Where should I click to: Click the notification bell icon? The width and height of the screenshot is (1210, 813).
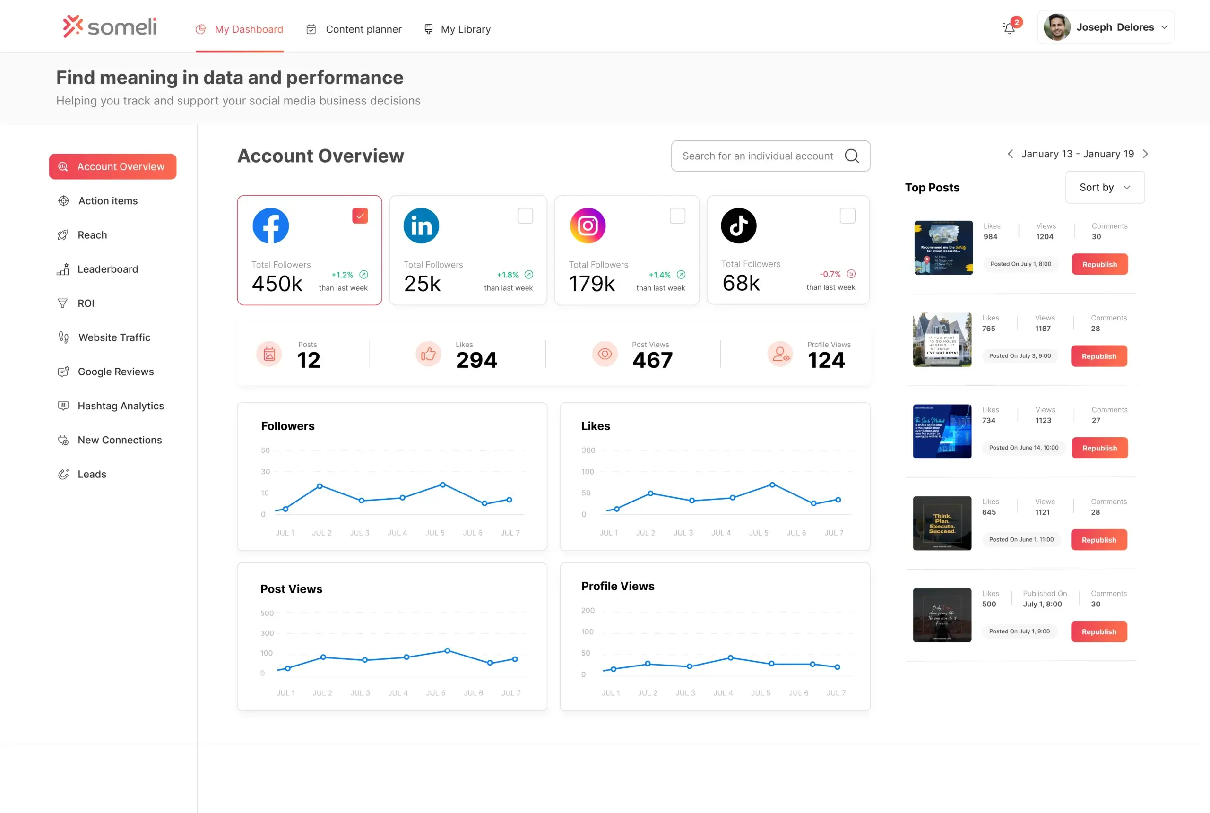(x=1009, y=28)
